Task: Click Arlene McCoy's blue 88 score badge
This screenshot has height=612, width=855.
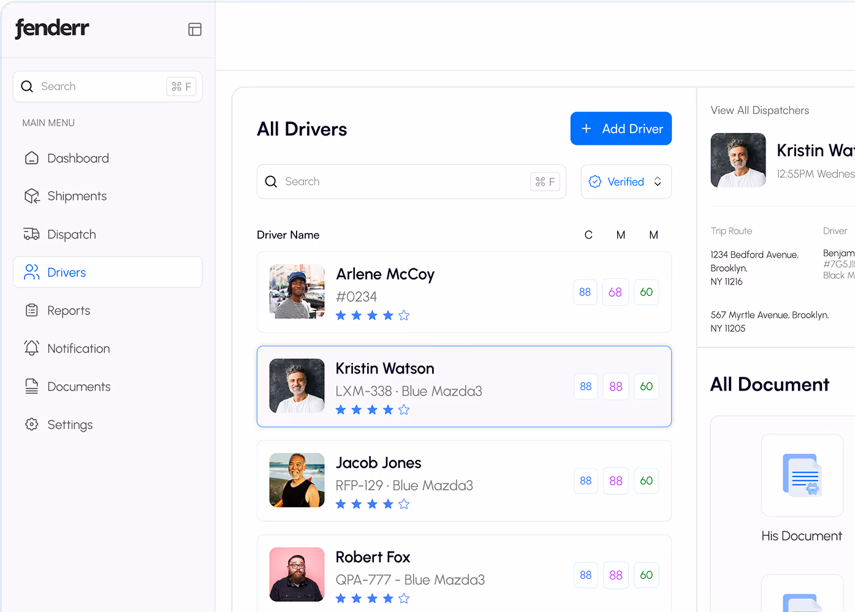Action: (x=585, y=292)
